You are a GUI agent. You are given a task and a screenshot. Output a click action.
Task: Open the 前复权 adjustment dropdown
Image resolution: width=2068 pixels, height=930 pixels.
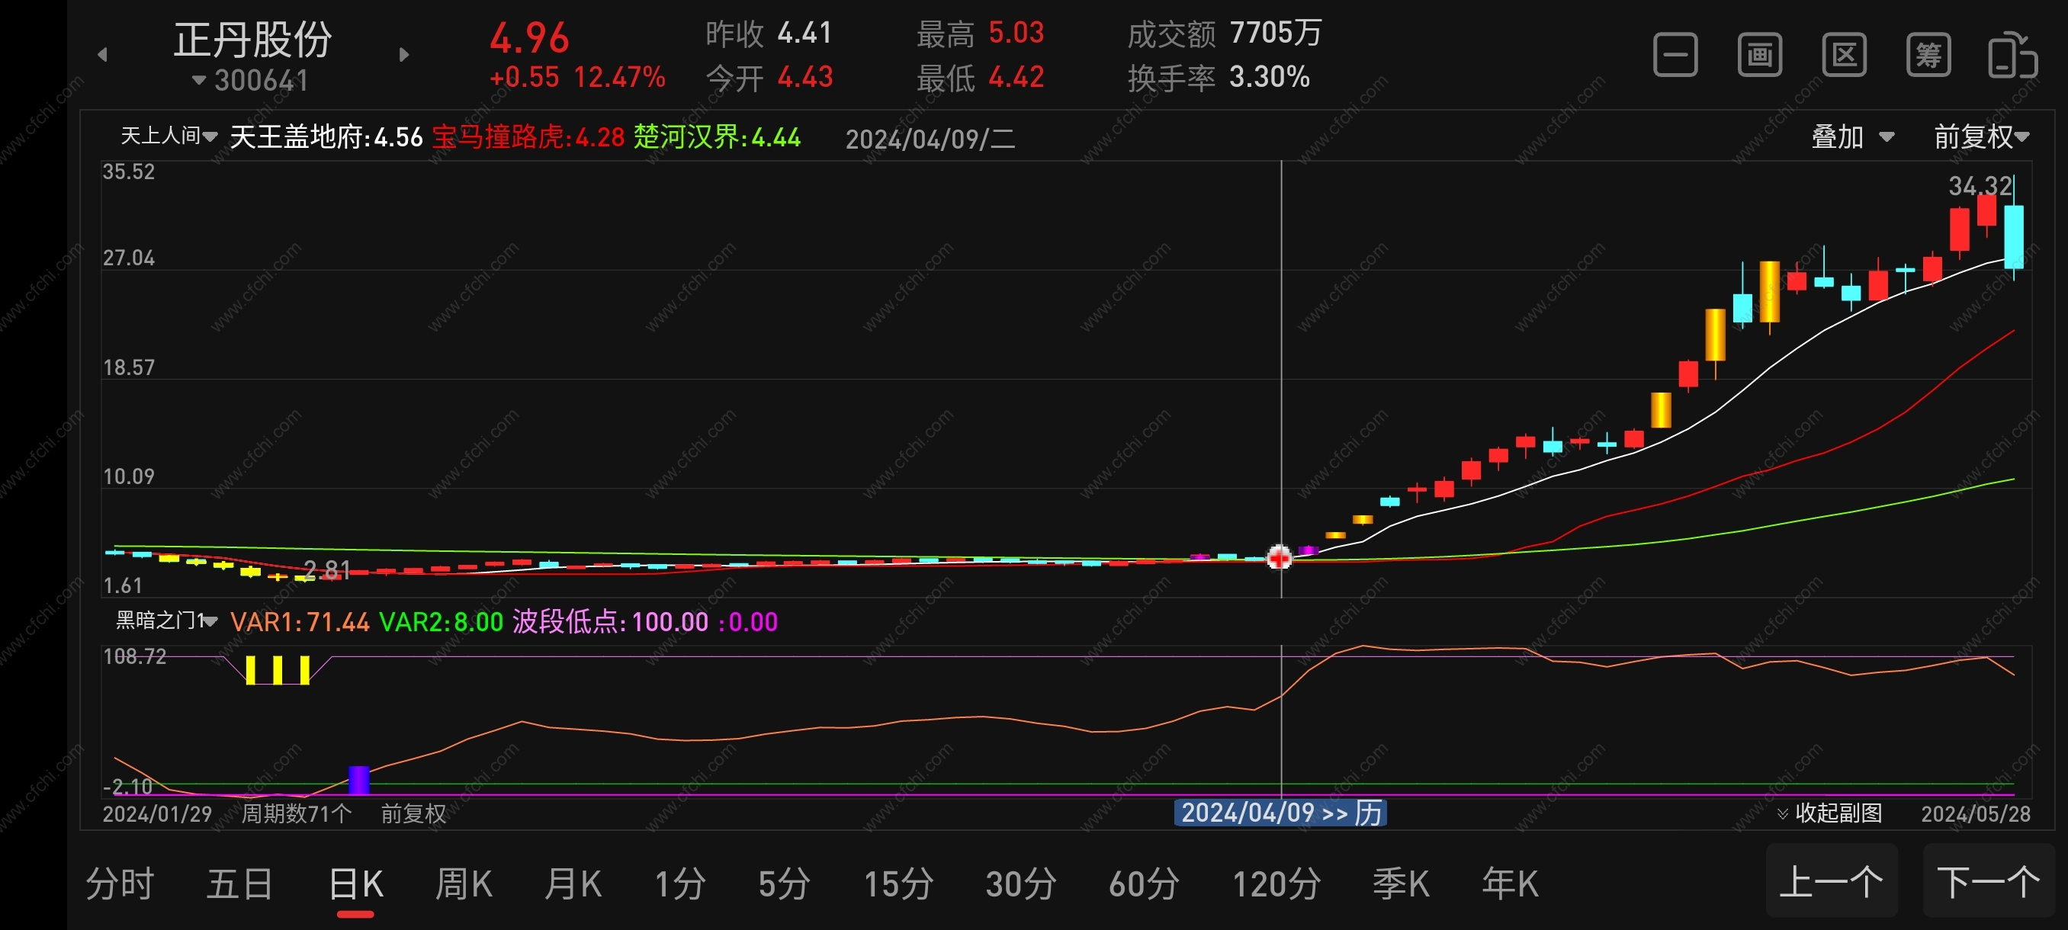[x=1980, y=137]
